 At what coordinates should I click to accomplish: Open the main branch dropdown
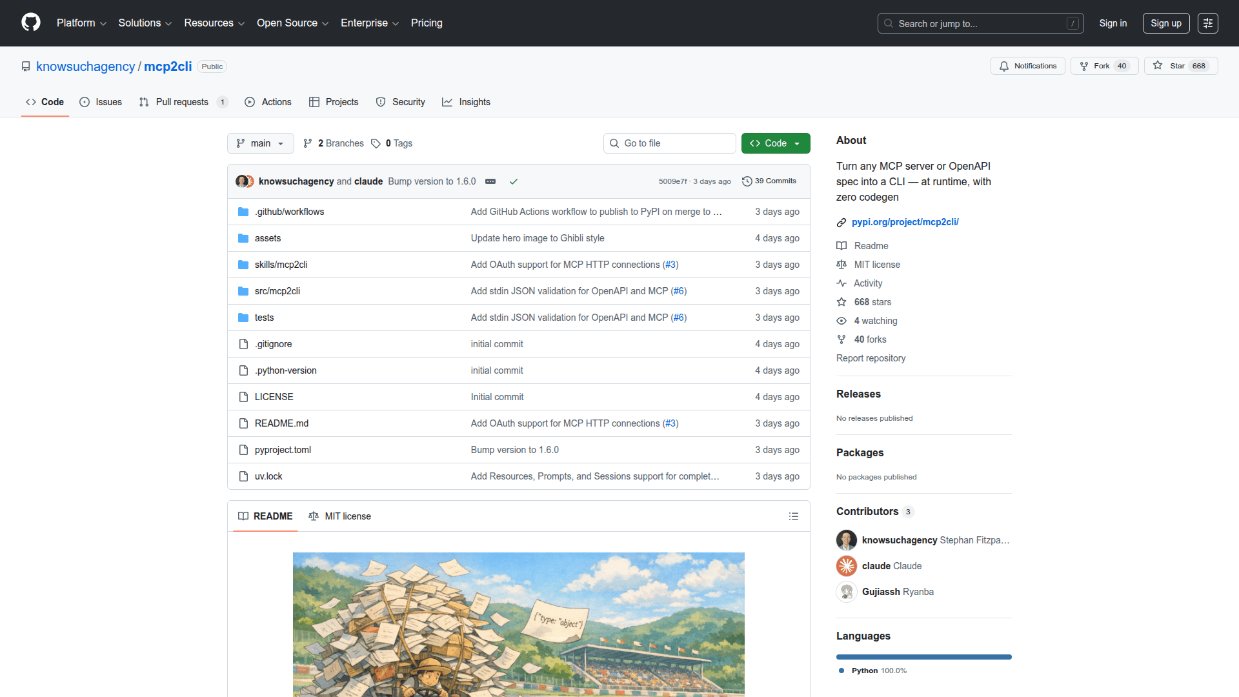tap(260, 143)
